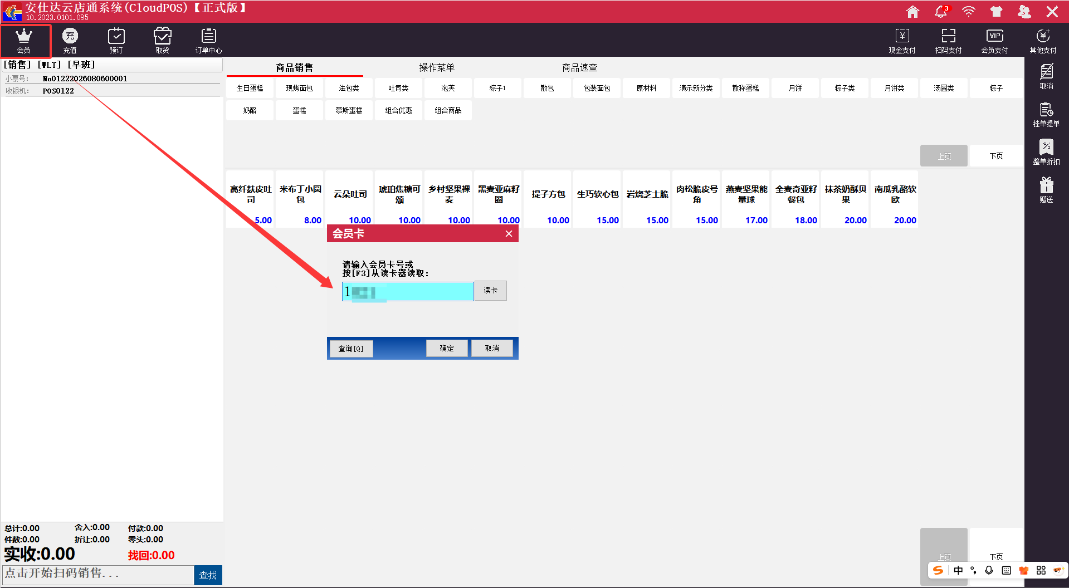Select the 奶酪 category
1069x588 pixels.
coord(250,110)
